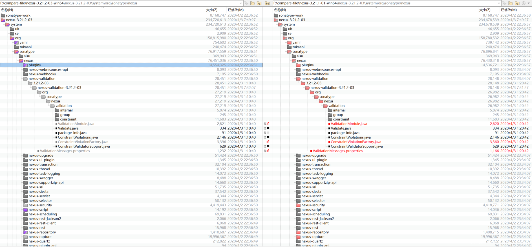Open the back-history dropdown triangle in right pane
532x247 pixels.
(x=529, y=3)
